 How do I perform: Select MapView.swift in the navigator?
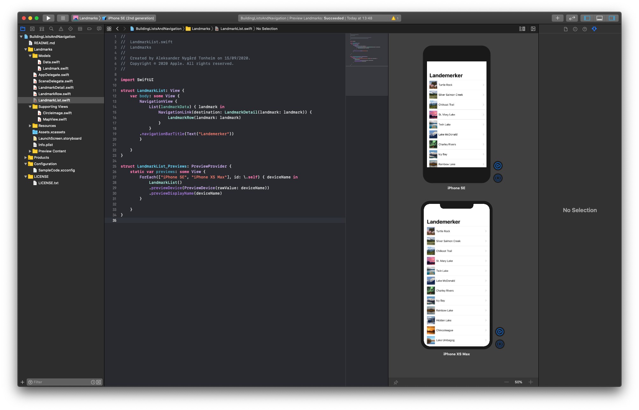(x=55, y=119)
